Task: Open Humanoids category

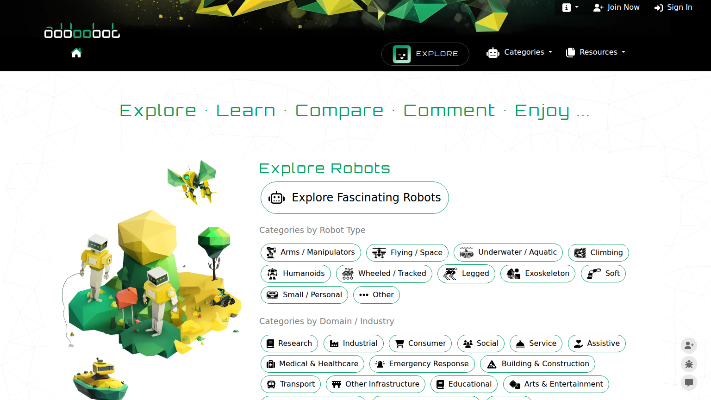Action: (296, 274)
